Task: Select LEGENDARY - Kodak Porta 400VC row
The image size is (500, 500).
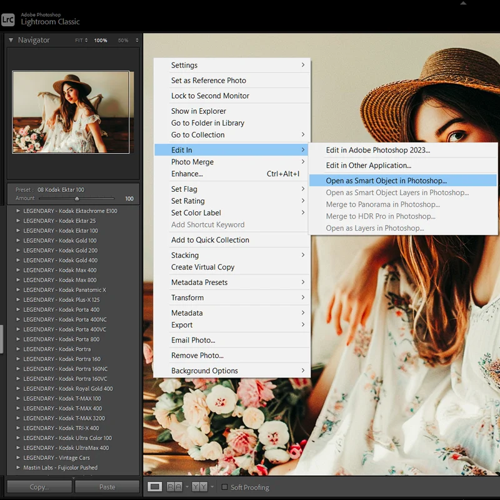Action: tap(73, 329)
